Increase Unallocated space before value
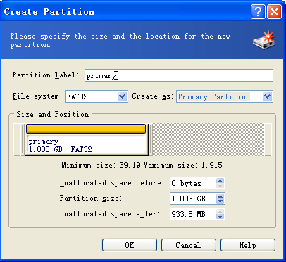This screenshot has width=286, height=262. coord(220,181)
